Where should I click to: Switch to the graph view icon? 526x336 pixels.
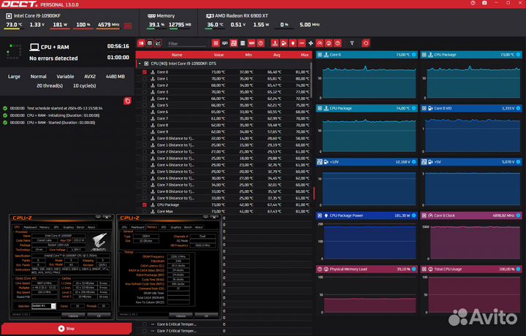pyautogui.click(x=158, y=43)
